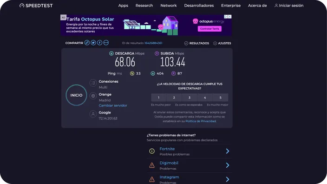
Task: Open the Apps menu
Action: pos(123,6)
